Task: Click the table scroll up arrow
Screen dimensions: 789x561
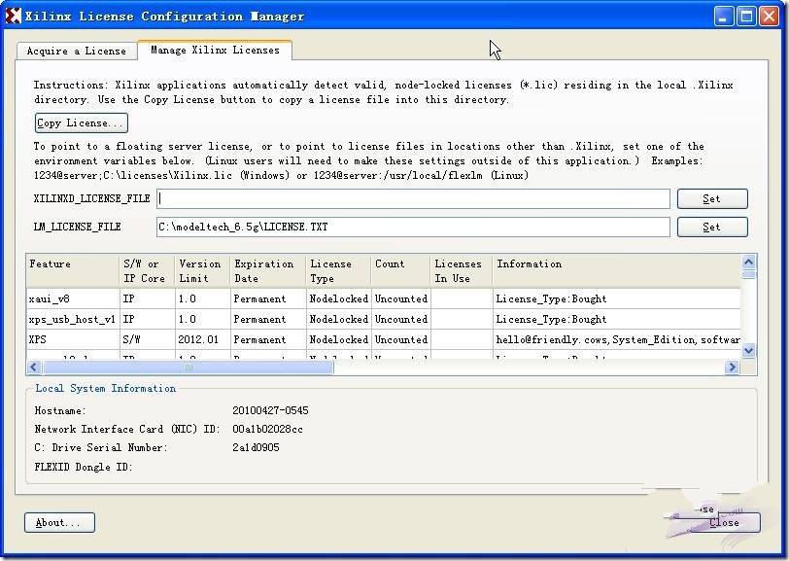Action: 749,262
